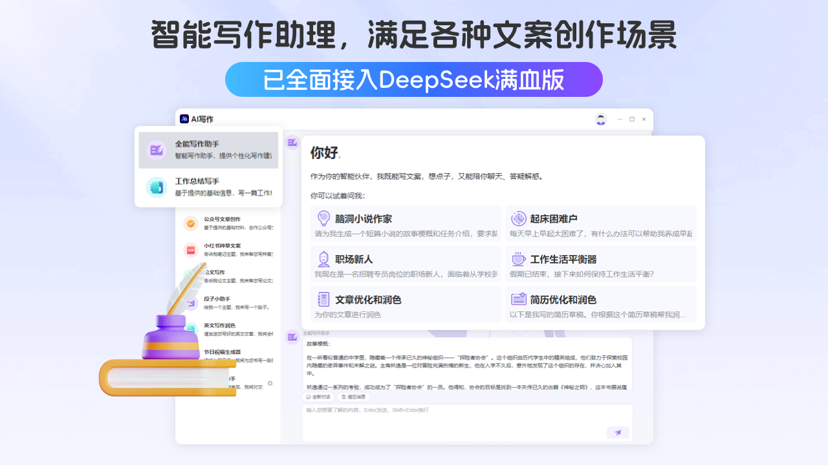The image size is (828, 465).
Task: Click the lightbulb icon for 脑洞小说作家
Action: click(x=323, y=218)
